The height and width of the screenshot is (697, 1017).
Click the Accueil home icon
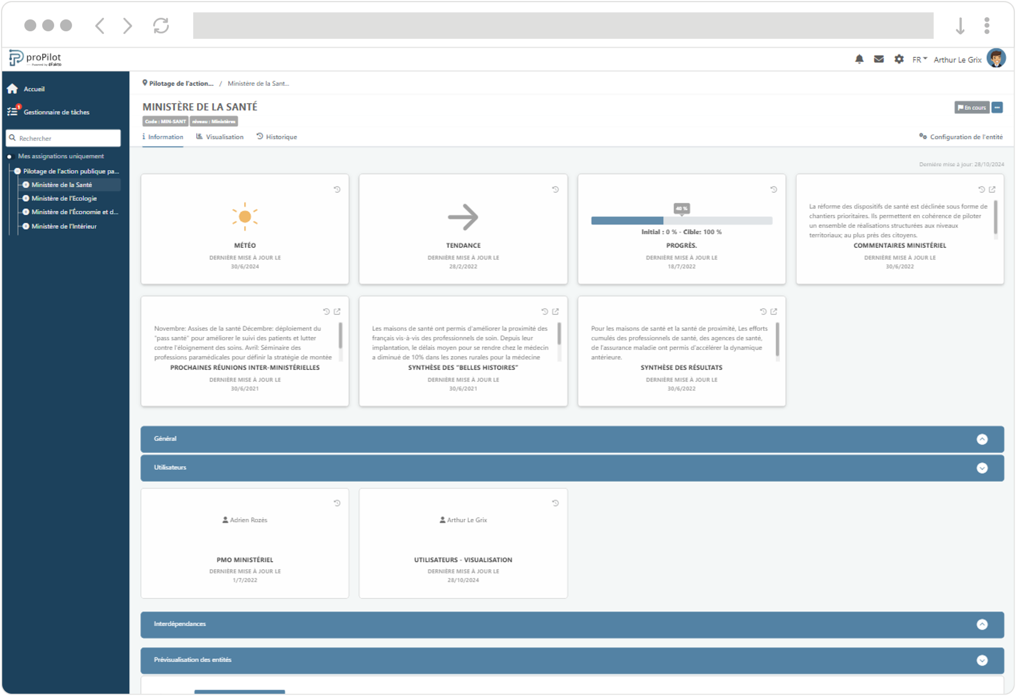[12, 89]
